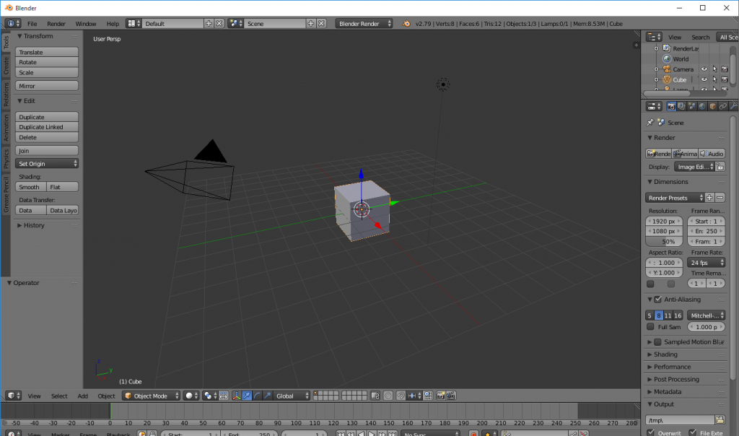Open the Outliner editor type selector

point(654,37)
